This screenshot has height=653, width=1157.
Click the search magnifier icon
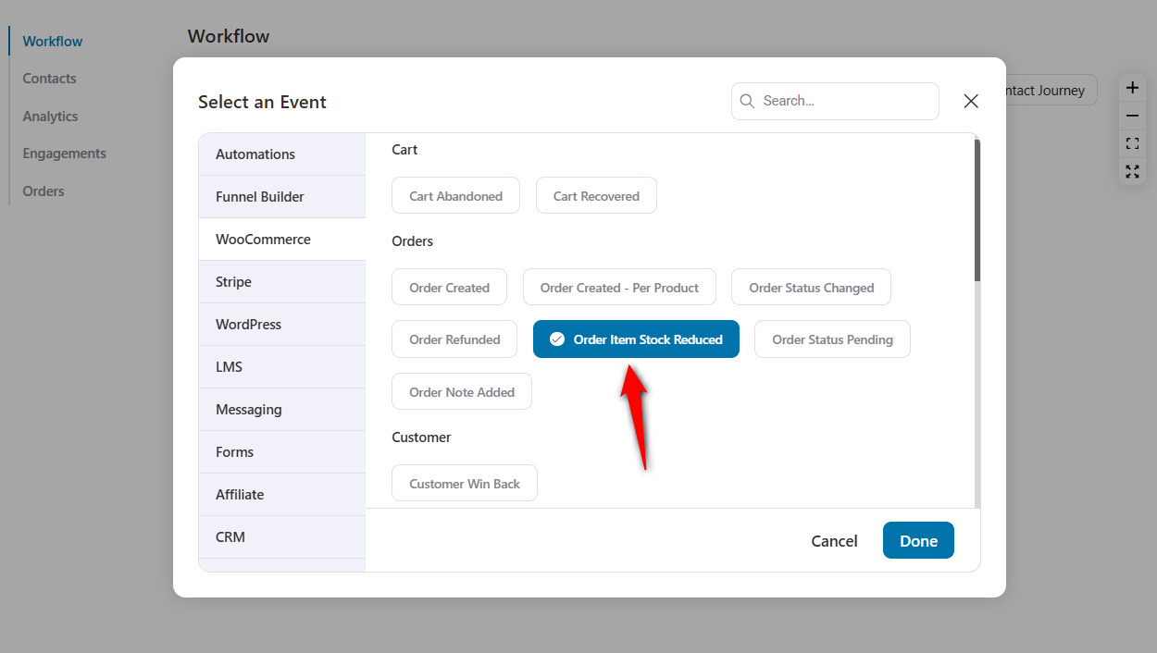[748, 102]
